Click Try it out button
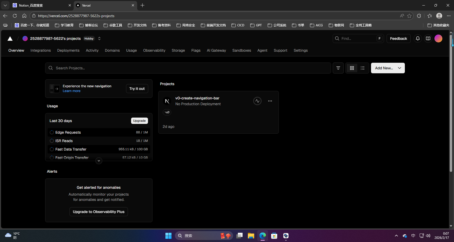 coord(137,89)
